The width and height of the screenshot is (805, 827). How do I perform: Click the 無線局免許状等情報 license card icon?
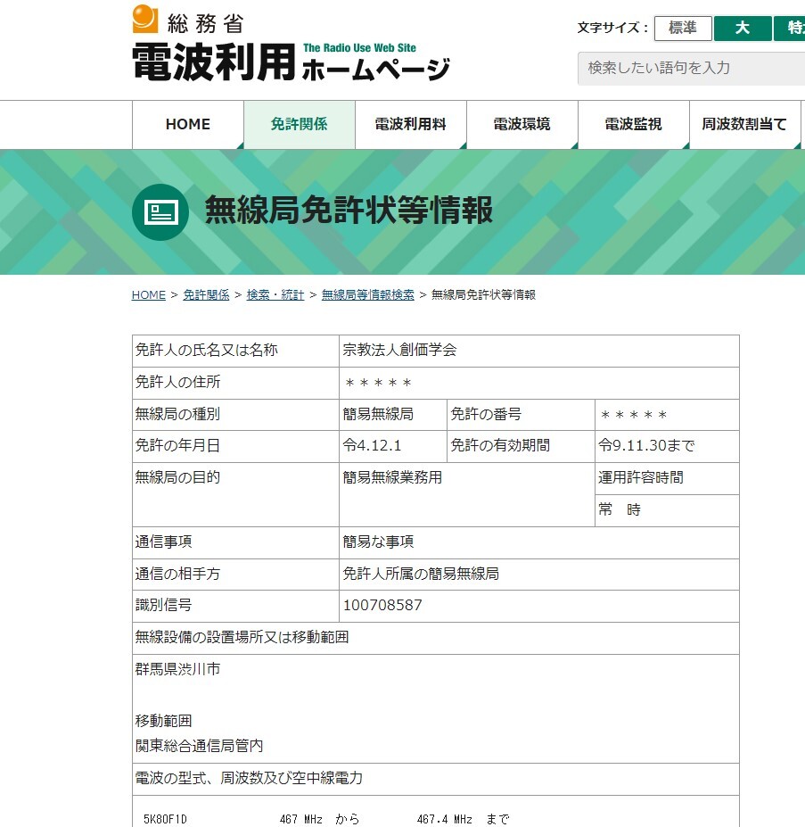tap(160, 212)
